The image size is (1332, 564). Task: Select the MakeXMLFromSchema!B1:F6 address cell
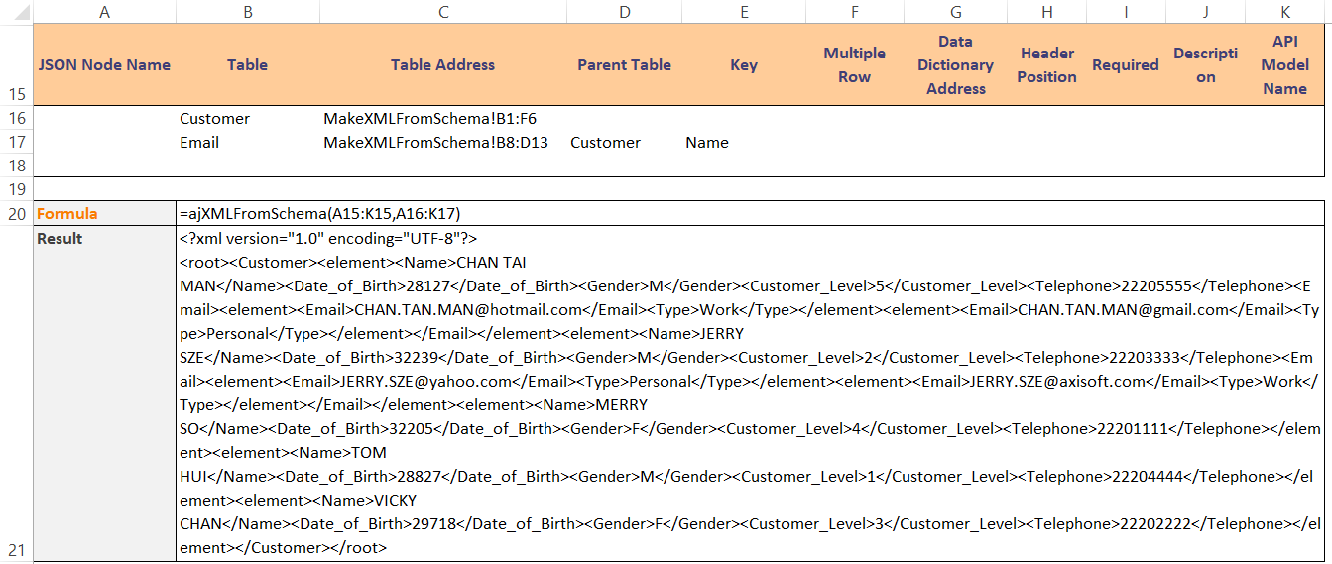pyautogui.click(x=429, y=118)
